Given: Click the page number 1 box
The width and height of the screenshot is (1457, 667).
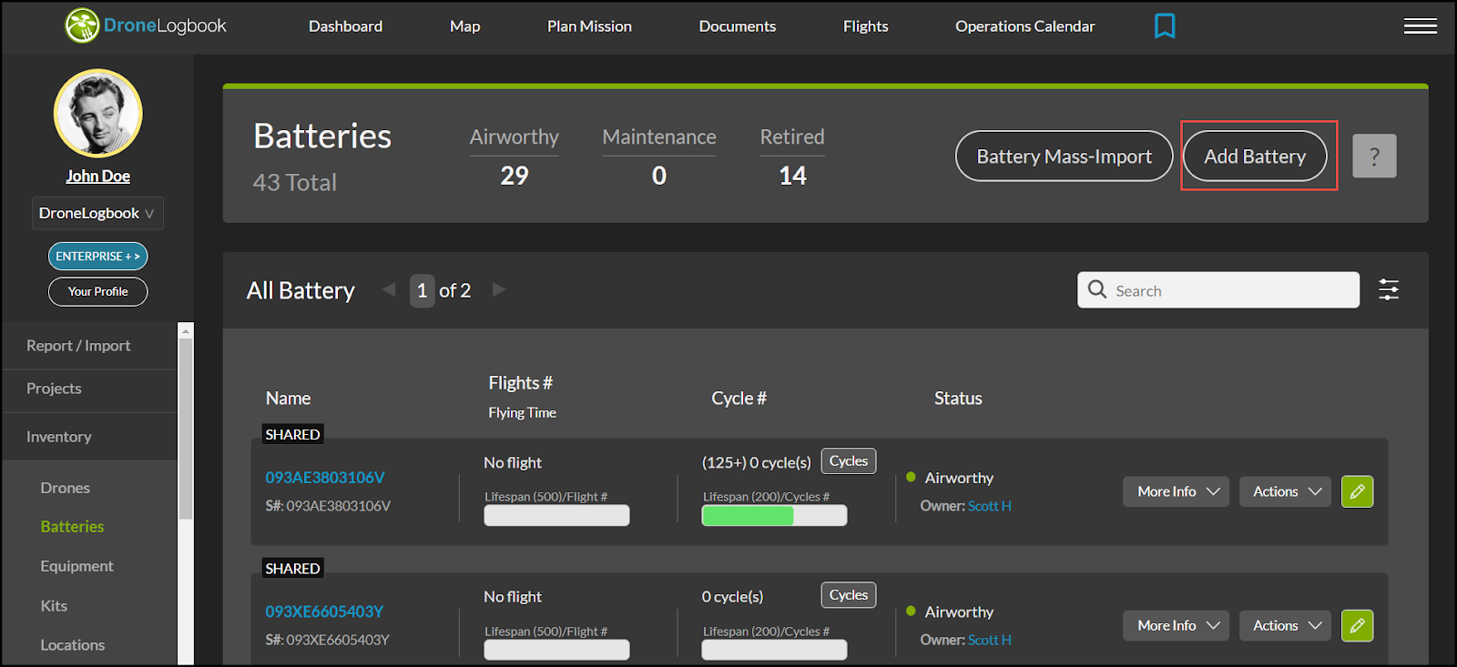Looking at the screenshot, I should (x=422, y=290).
